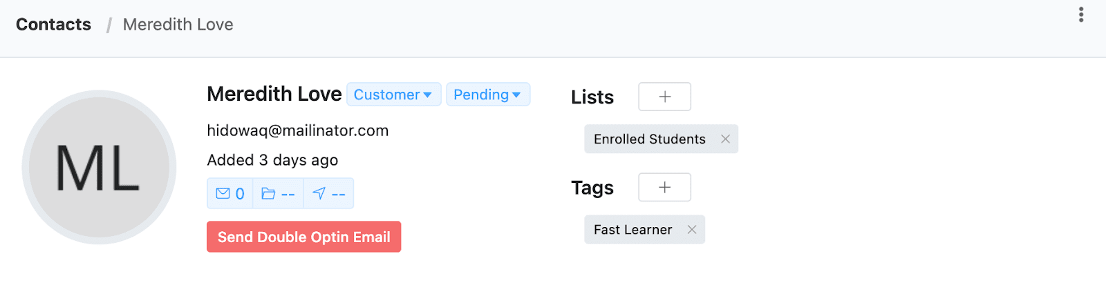Open the three-dot more options menu
The image size is (1106, 285).
(x=1081, y=14)
